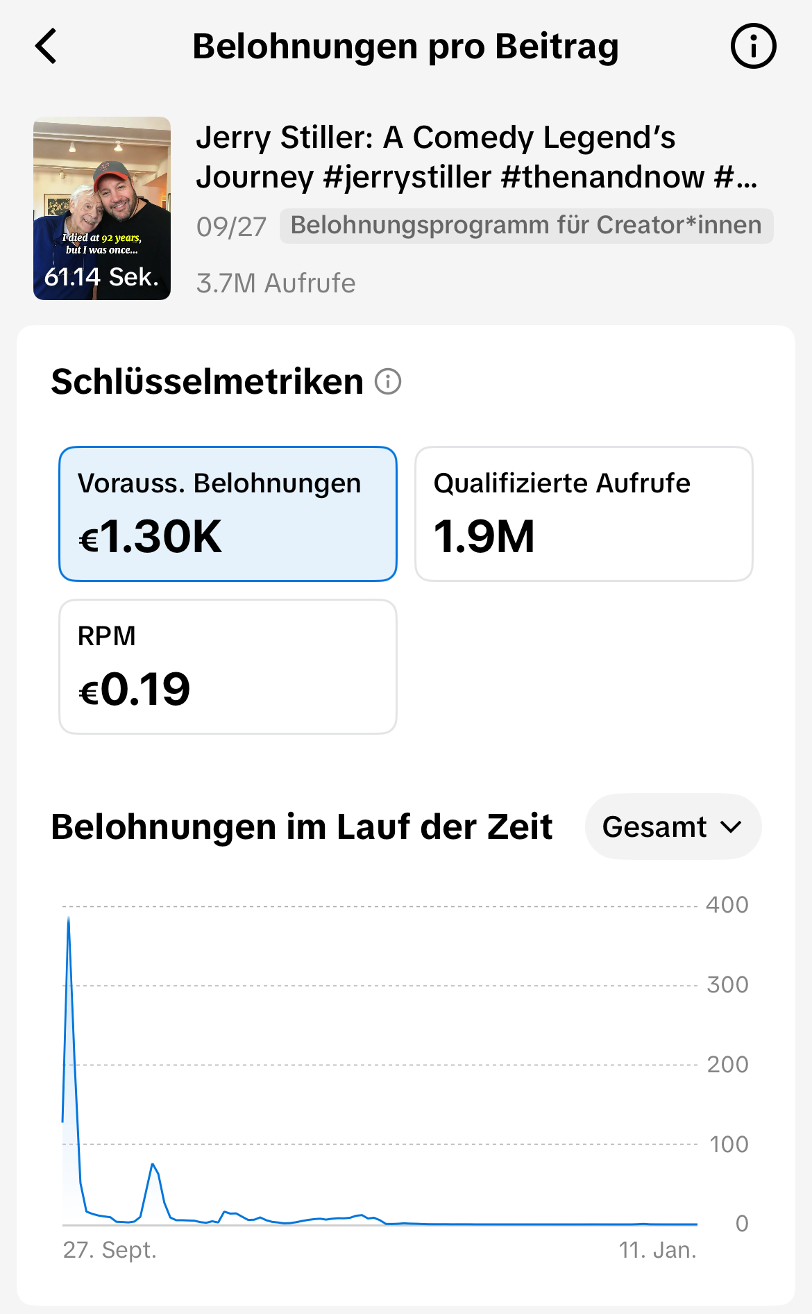Tap the 3.7M Aufrufe view count

[276, 283]
